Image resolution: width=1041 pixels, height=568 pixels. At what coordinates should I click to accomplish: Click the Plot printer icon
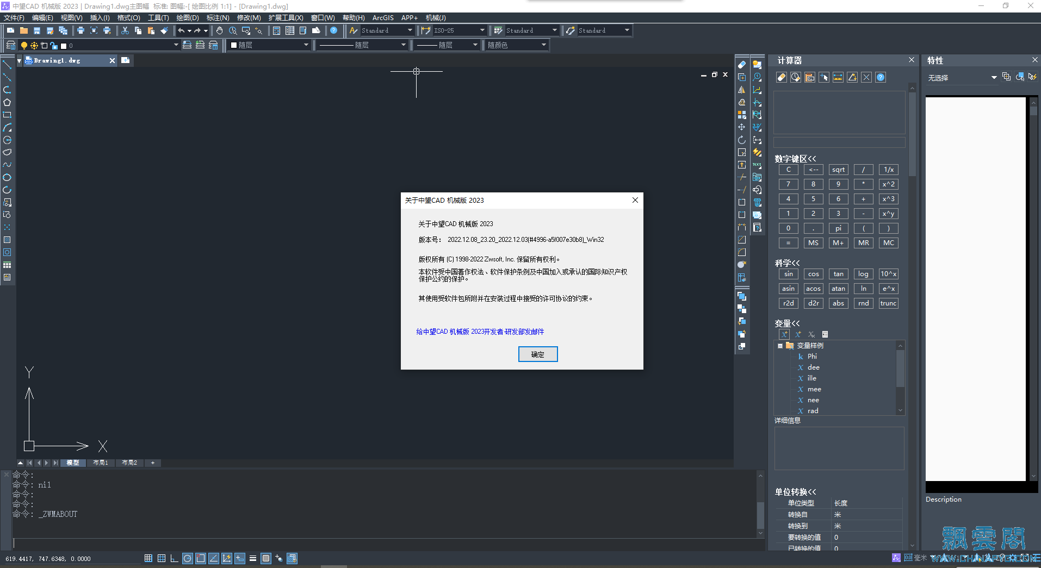pos(80,30)
